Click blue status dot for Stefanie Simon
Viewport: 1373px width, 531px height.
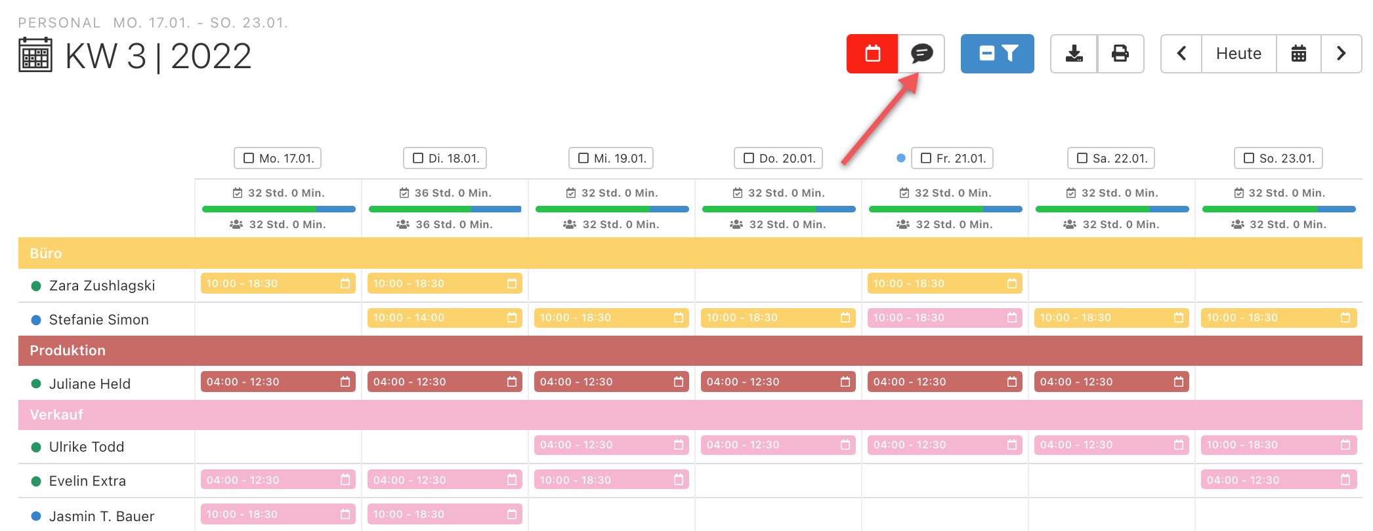click(x=36, y=320)
